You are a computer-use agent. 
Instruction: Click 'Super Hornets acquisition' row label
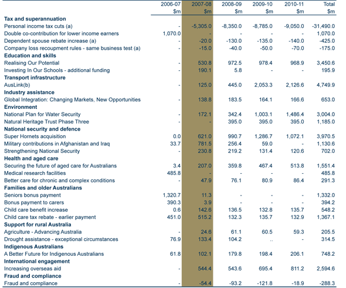[35, 136]
